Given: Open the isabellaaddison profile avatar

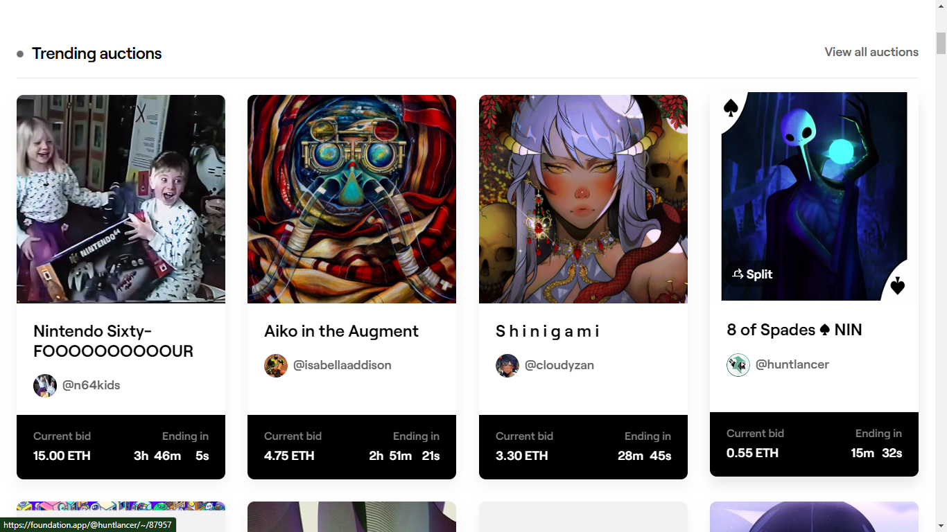Looking at the screenshot, I should coord(276,365).
